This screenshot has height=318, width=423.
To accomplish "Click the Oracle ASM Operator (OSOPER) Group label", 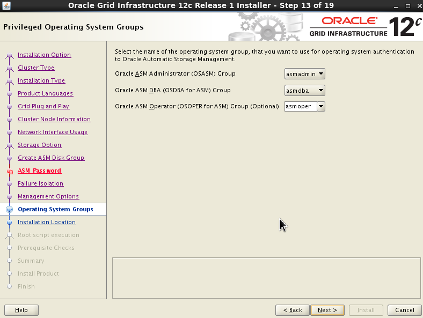I will (197, 107).
